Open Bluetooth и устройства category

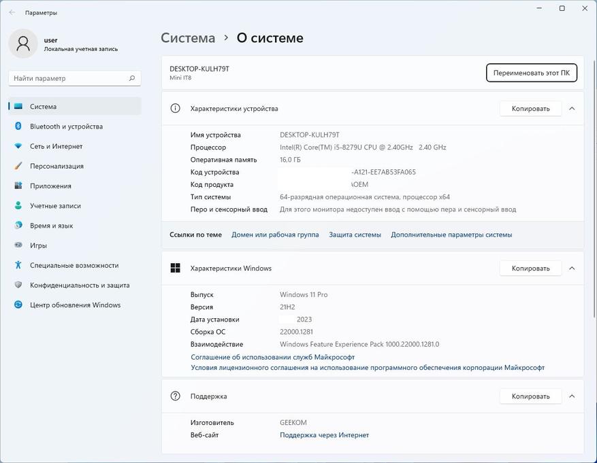pos(75,126)
